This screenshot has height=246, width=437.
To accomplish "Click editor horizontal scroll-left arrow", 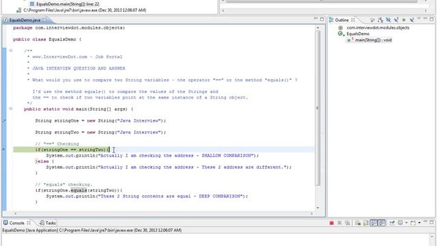I will coord(15,214).
